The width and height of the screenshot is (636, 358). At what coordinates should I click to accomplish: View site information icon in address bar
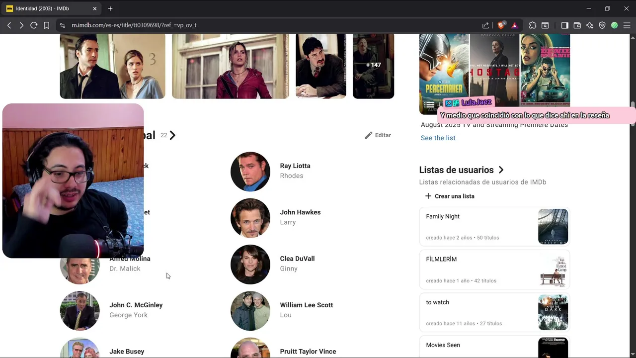62,25
